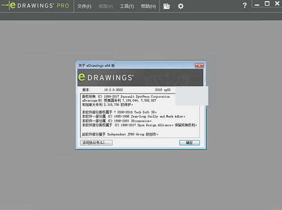This screenshot has width=282, height=210.
Task: Click the 确定 button
Action: tap(189, 143)
